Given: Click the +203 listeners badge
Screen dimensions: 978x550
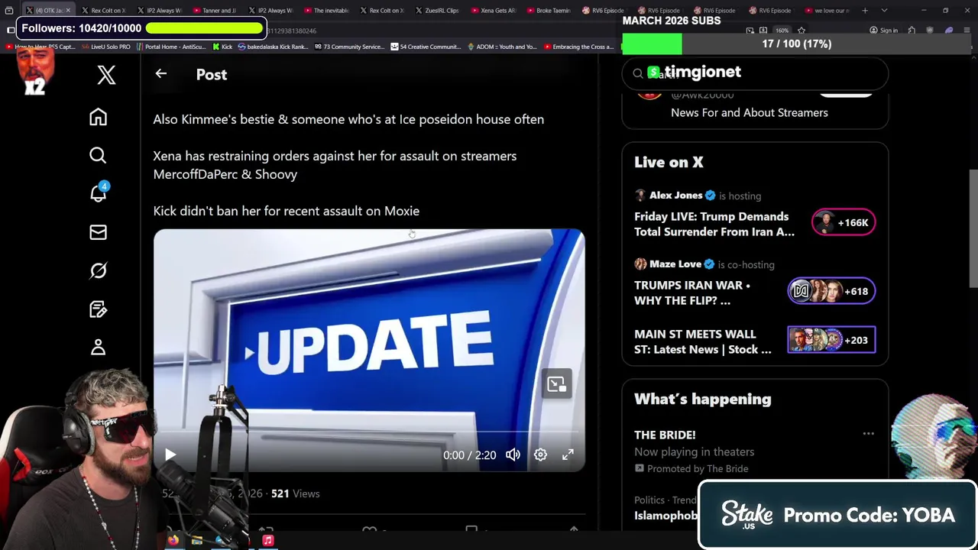Looking at the screenshot, I should 831,340.
